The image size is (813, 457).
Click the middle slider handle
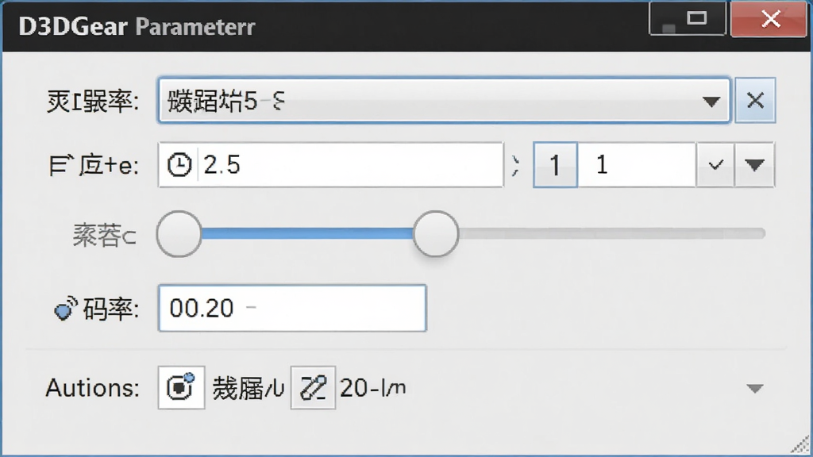[436, 234]
